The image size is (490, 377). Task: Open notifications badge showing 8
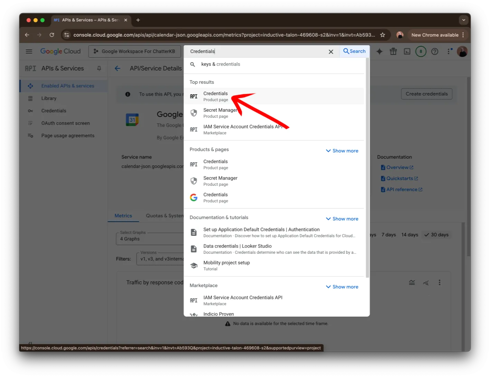421,51
